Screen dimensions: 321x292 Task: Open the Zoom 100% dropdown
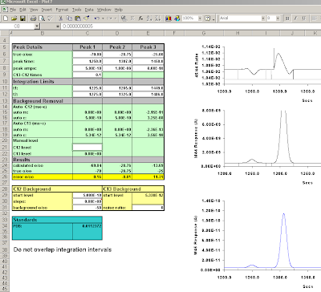[x=200, y=18]
